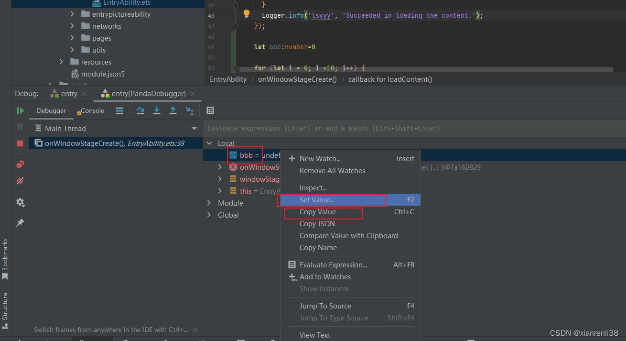Close the entry debug session tab

click(84, 94)
